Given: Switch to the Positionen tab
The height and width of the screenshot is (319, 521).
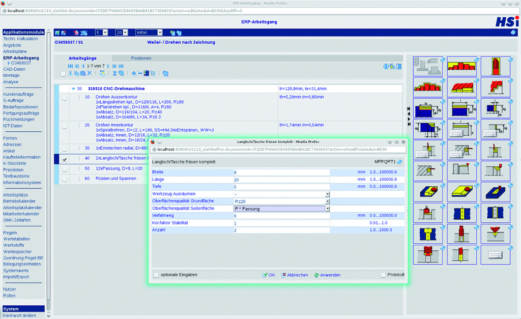Looking at the screenshot, I should click(141, 58).
